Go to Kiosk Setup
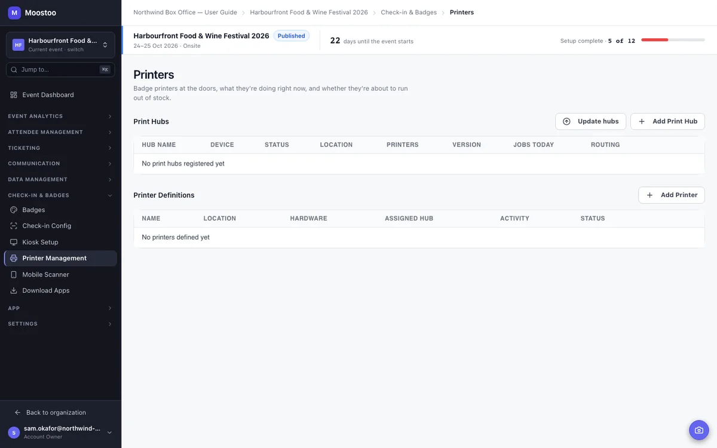 coord(60,242)
